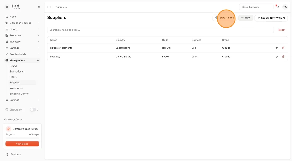Click the Start Setup button
This screenshot has height=161, width=292.
tap(22, 144)
